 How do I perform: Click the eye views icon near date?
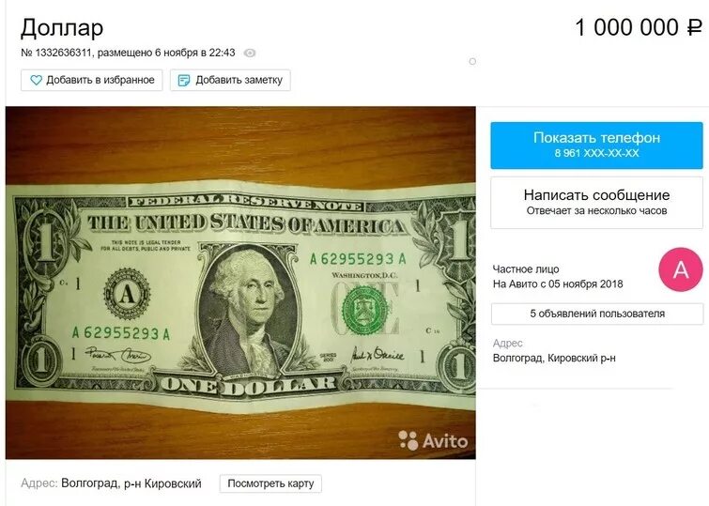[250, 53]
